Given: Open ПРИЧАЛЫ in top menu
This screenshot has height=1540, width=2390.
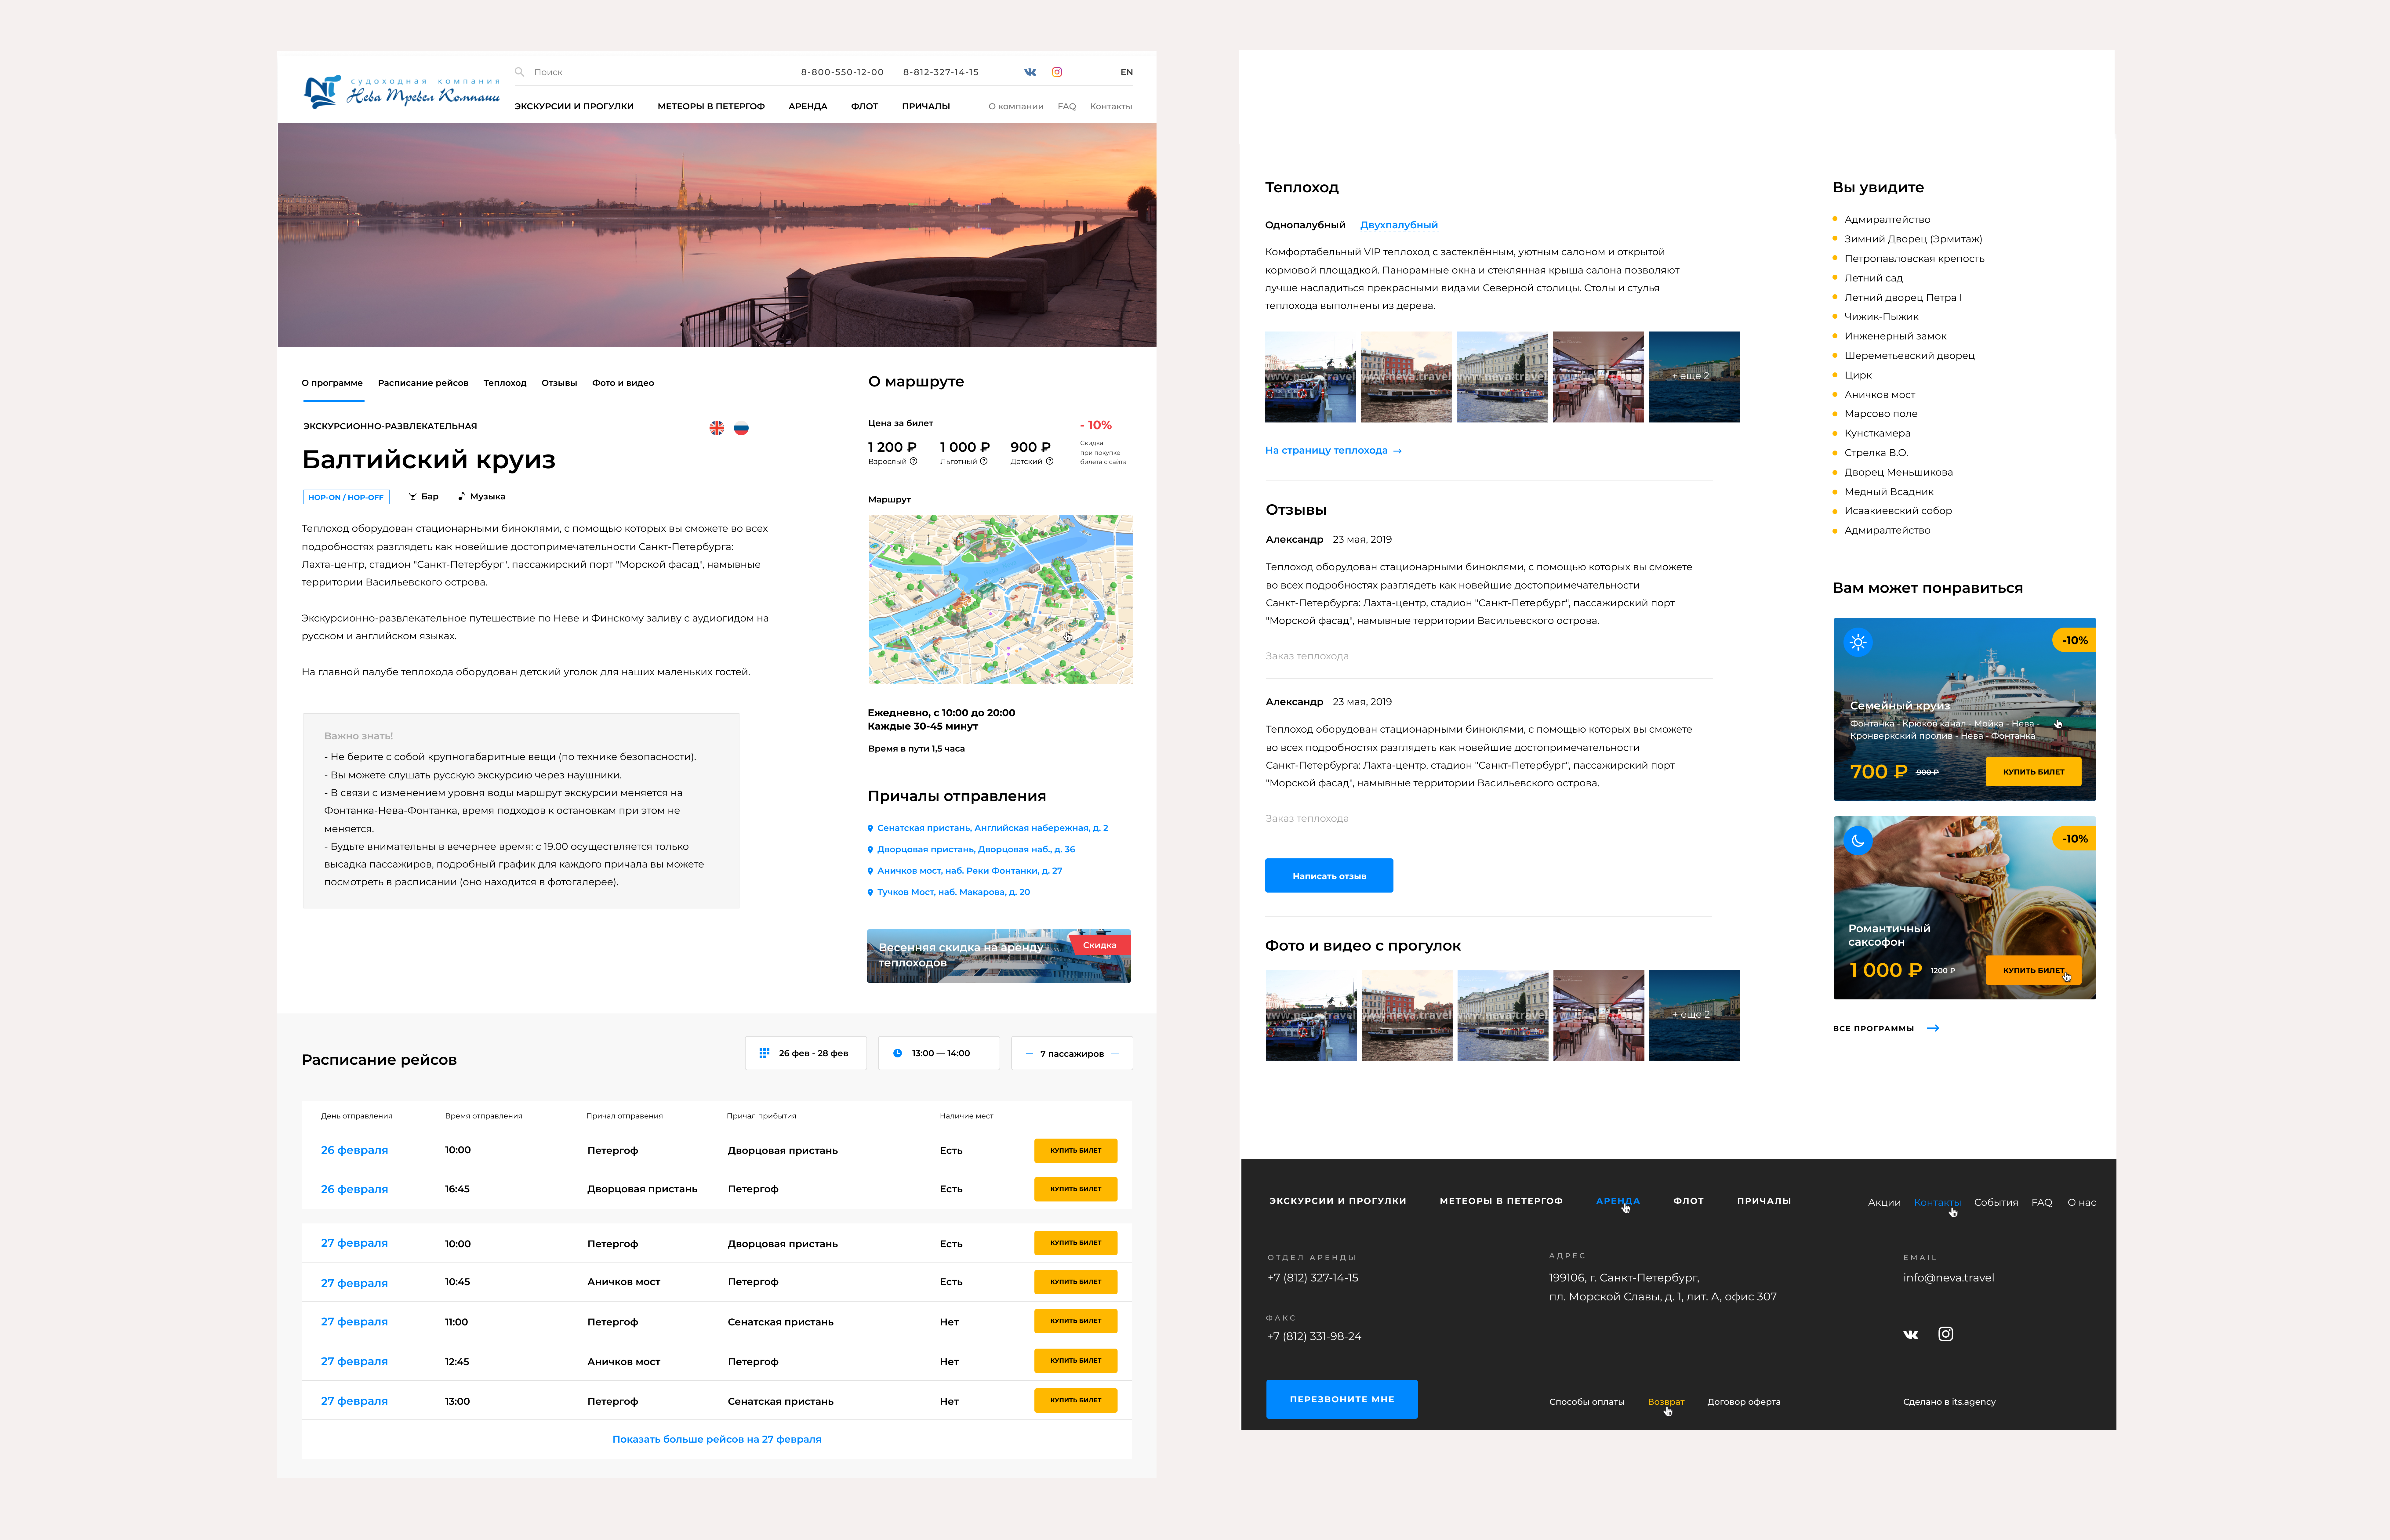Looking at the screenshot, I should pyautogui.click(x=926, y=106).
